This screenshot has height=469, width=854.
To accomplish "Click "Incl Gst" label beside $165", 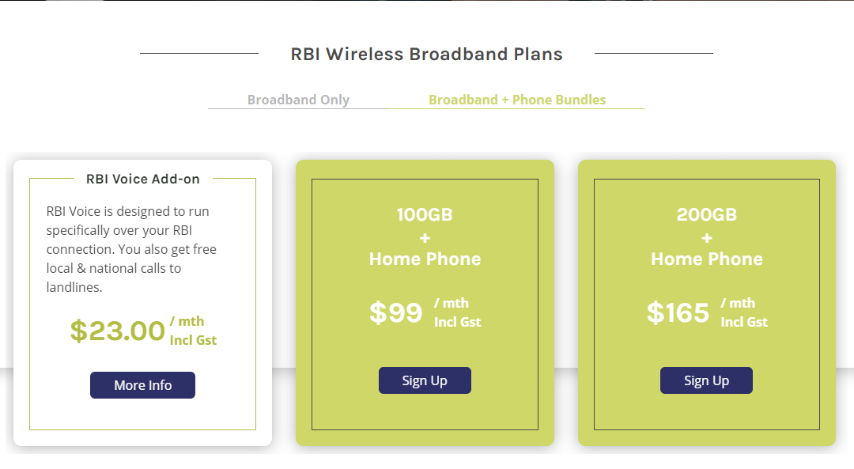I will coord(744,322).
